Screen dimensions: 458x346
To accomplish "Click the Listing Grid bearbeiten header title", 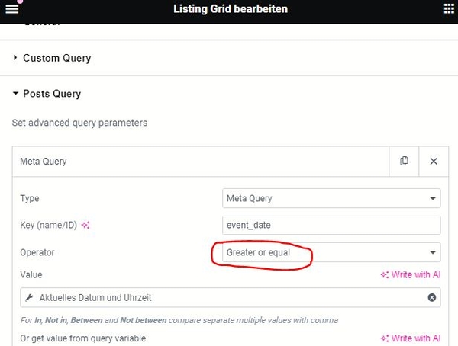I will coord(231,9).
